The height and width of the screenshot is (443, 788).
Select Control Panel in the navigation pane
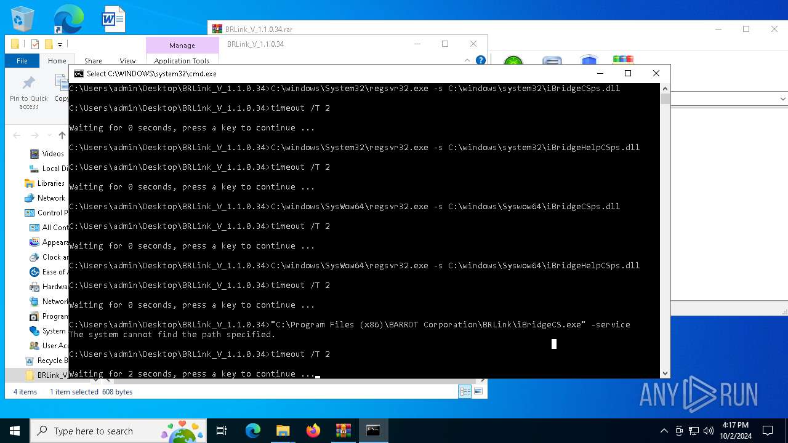pos(47,213)
